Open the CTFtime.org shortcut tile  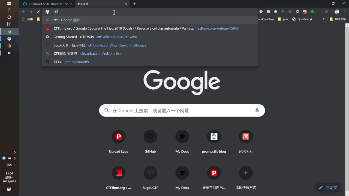(118, 178)
